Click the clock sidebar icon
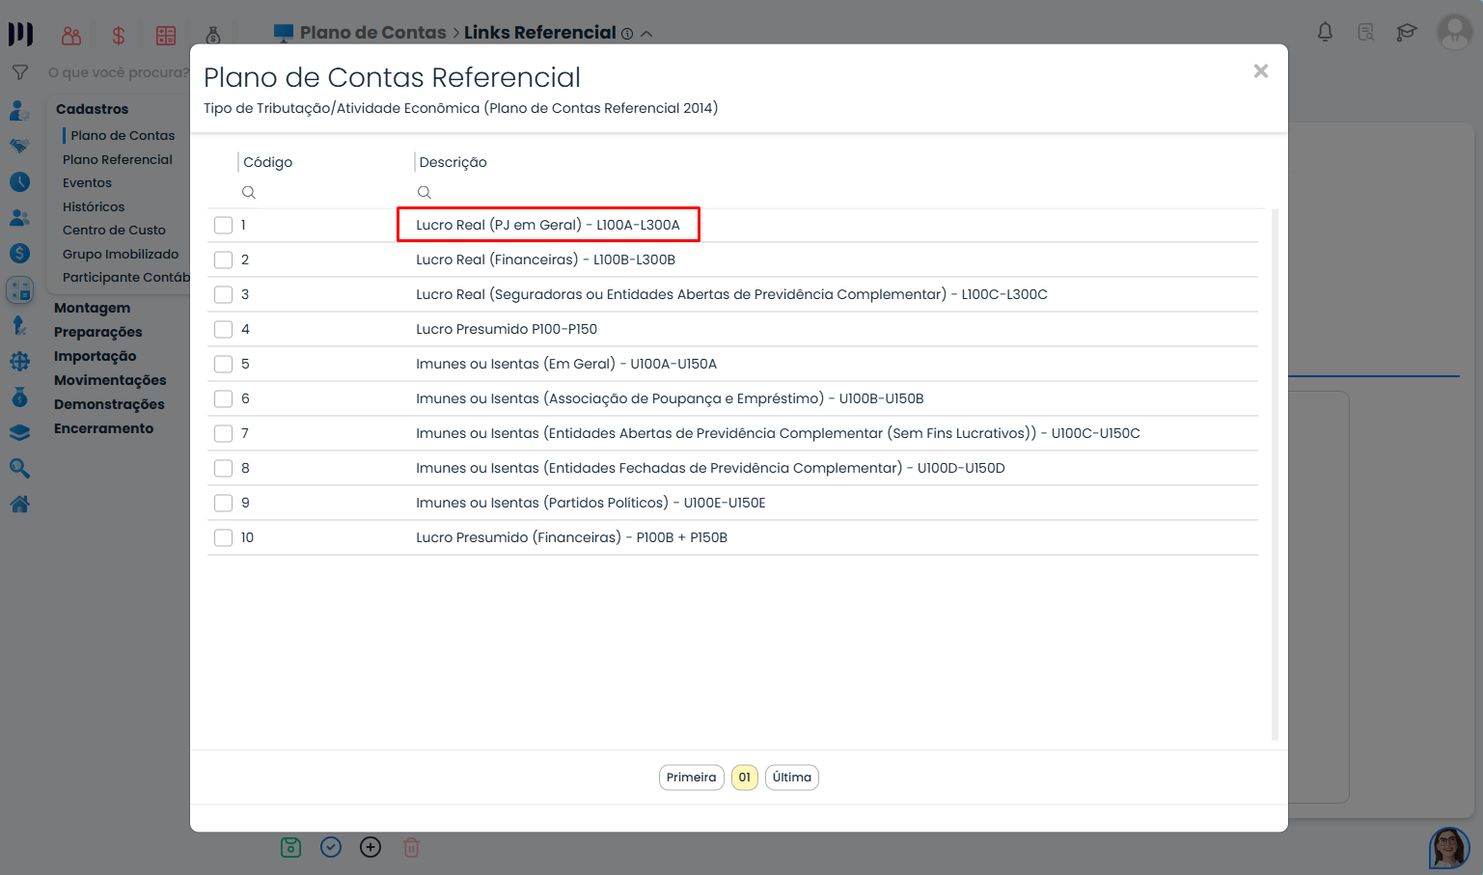The height and width of the screenshot is (875, 1483). click(x=19, y=182)
